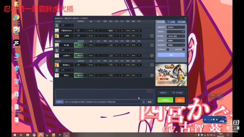Open the CapCut (剪映) desktop icon
Image resolution: width=244 pixels, height=137 pixels.
[x=16, y=44]
